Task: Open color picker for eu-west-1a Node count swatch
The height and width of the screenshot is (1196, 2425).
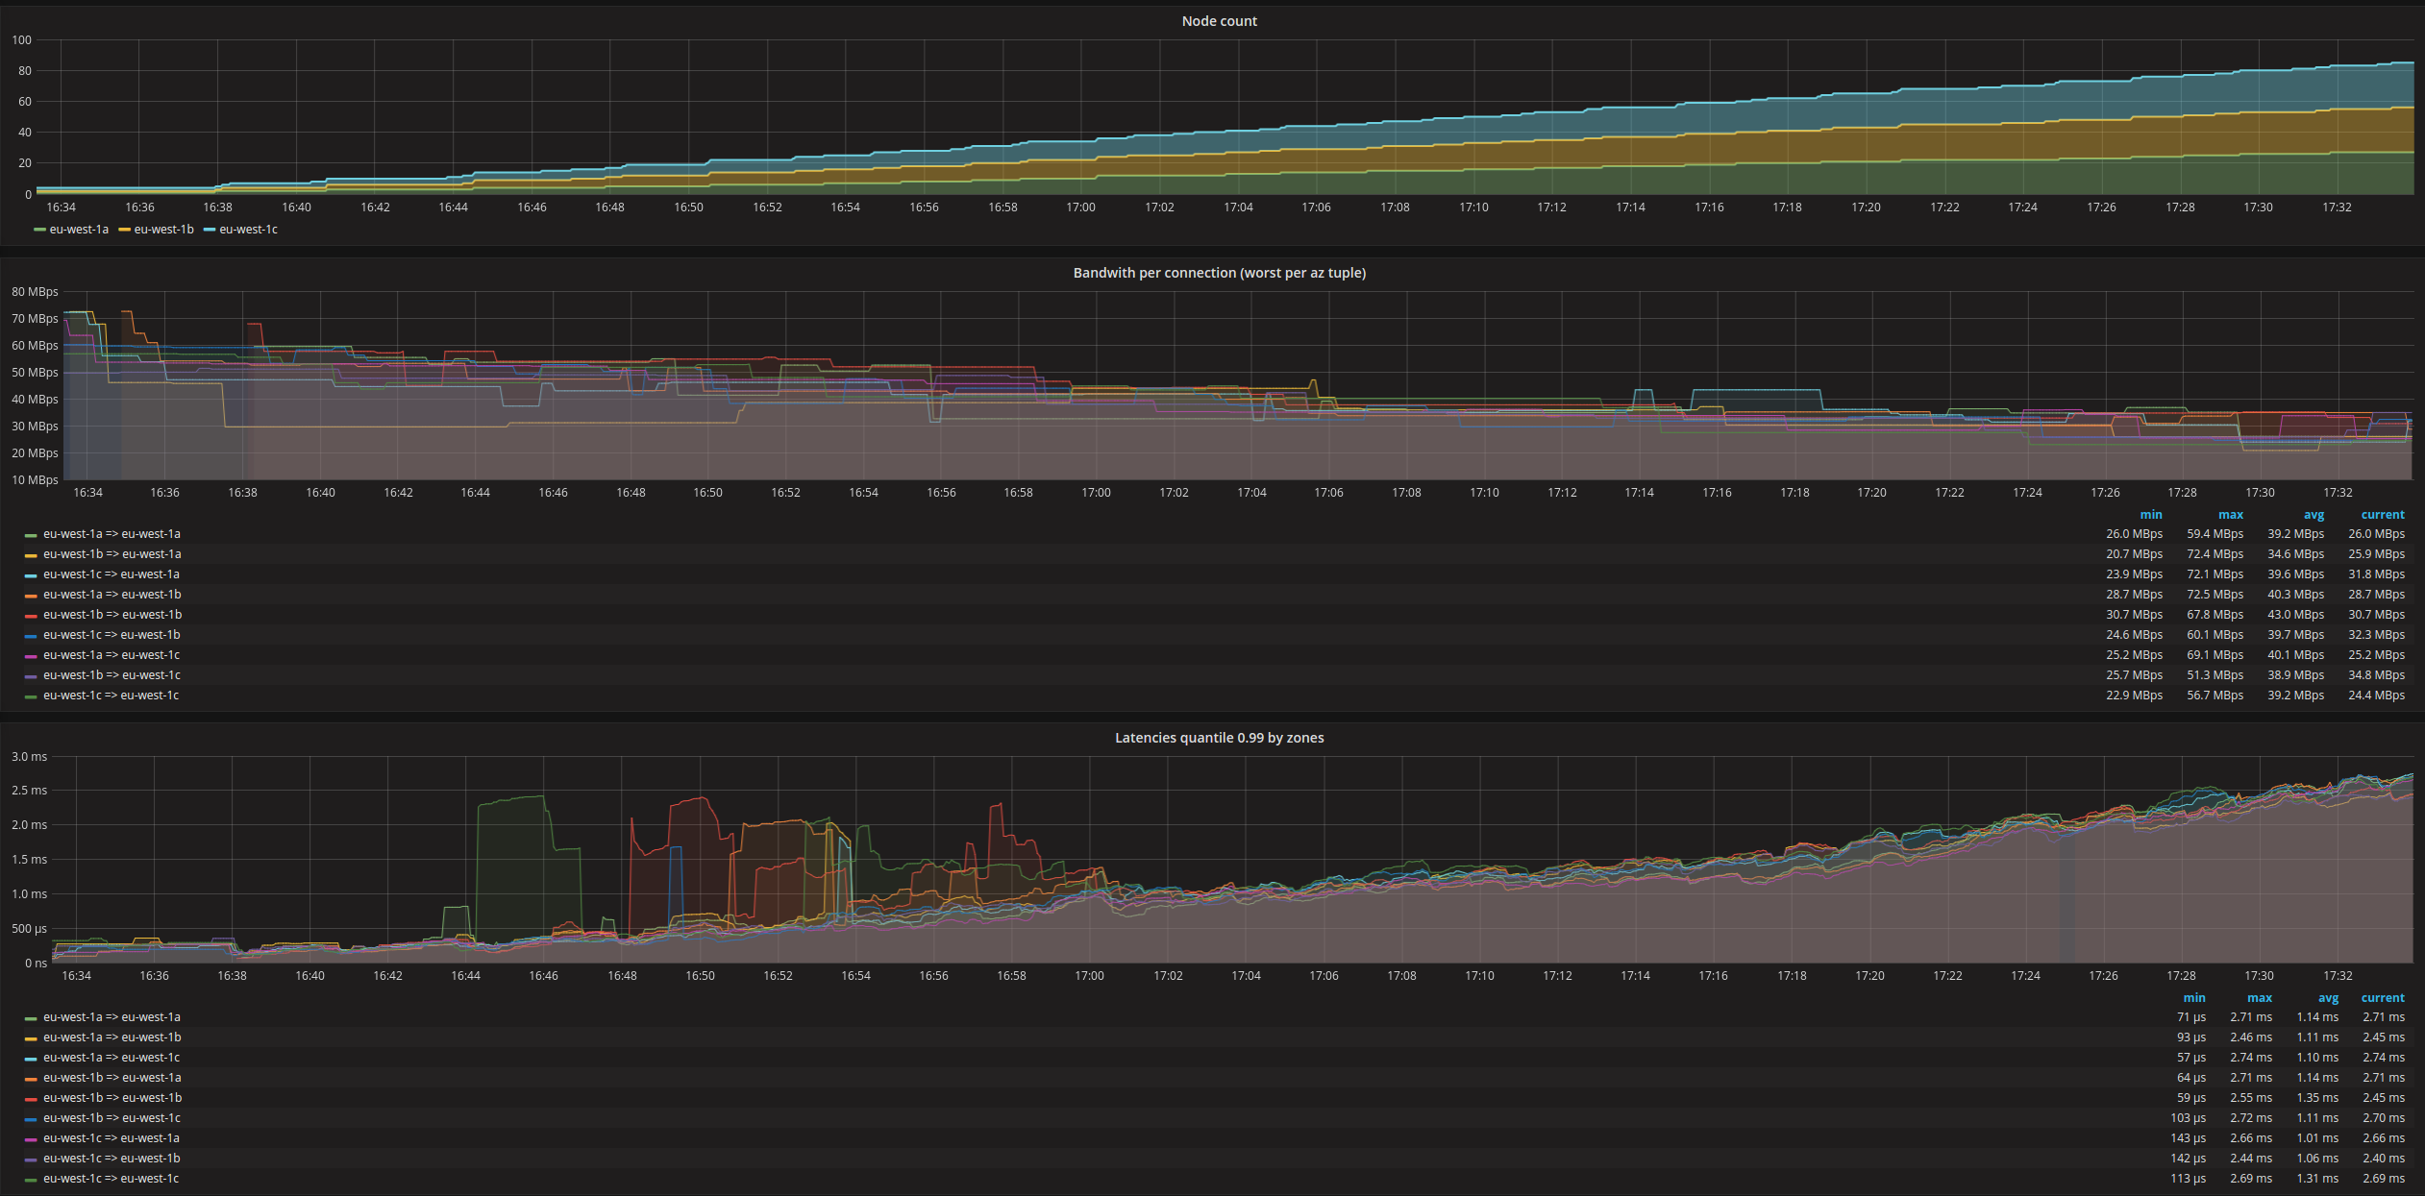Action: pos(39,231)
